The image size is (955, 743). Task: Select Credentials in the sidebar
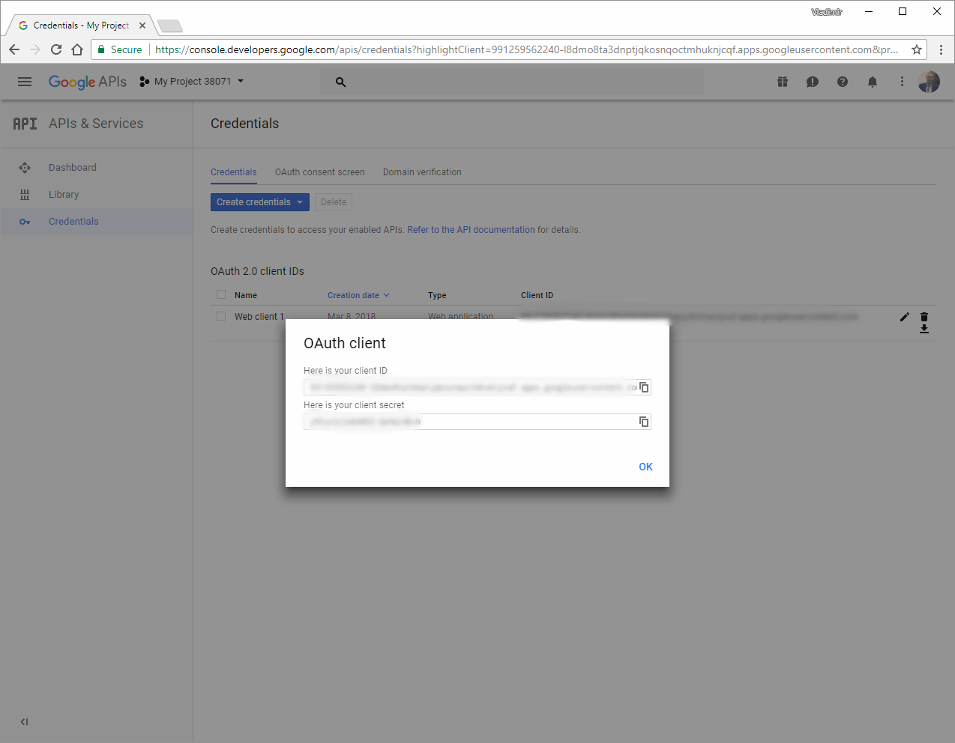click(96, 222)
